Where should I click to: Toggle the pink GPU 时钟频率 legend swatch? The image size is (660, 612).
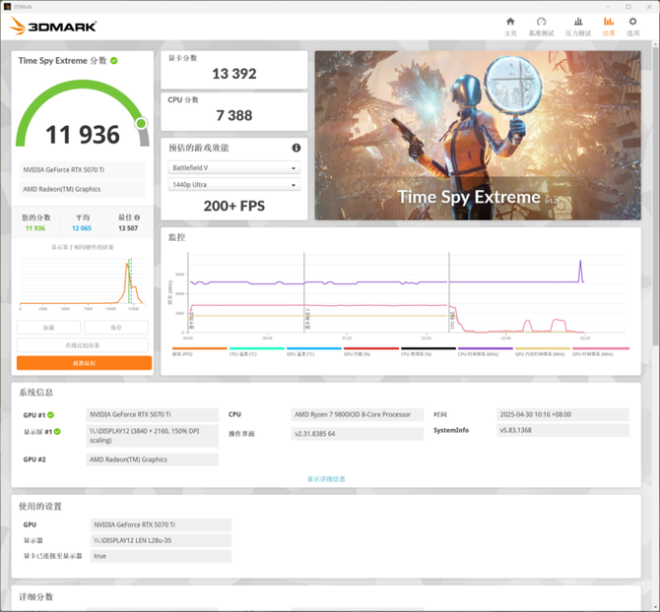click(601, 348)
